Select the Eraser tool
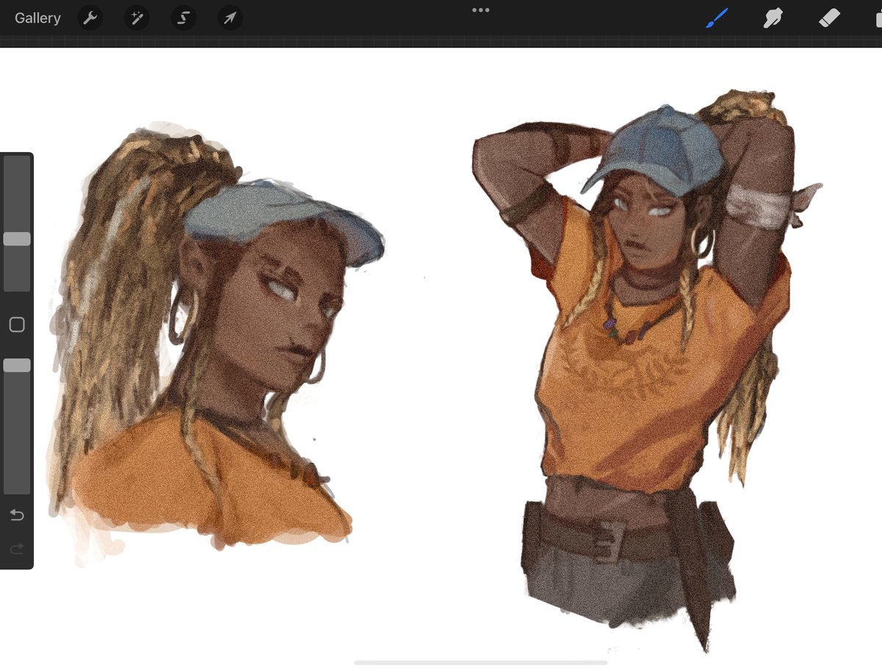 [829, 18]
